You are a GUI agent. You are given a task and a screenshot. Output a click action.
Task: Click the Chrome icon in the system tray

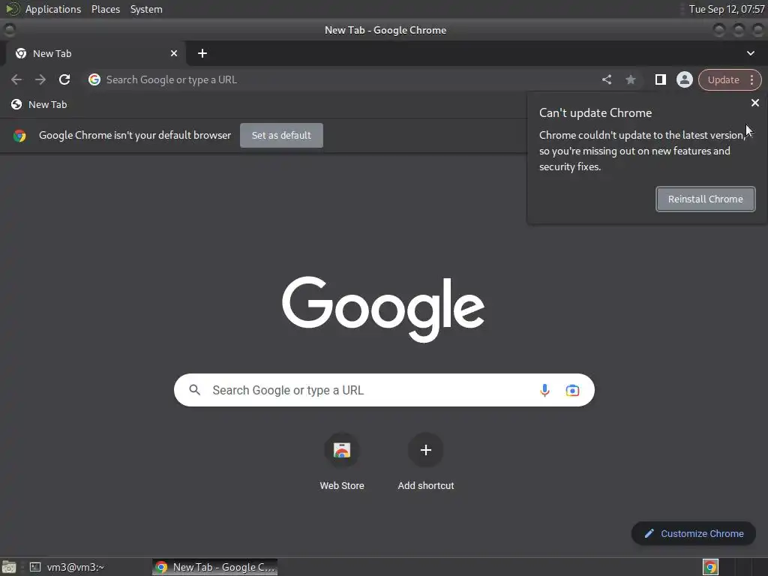pos(710,567)
